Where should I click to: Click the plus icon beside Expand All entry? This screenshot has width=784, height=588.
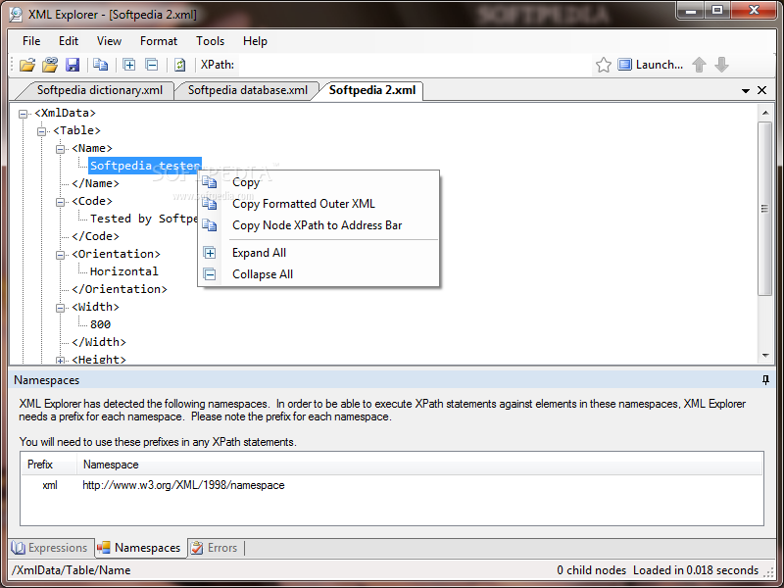[x=210, y=253]
